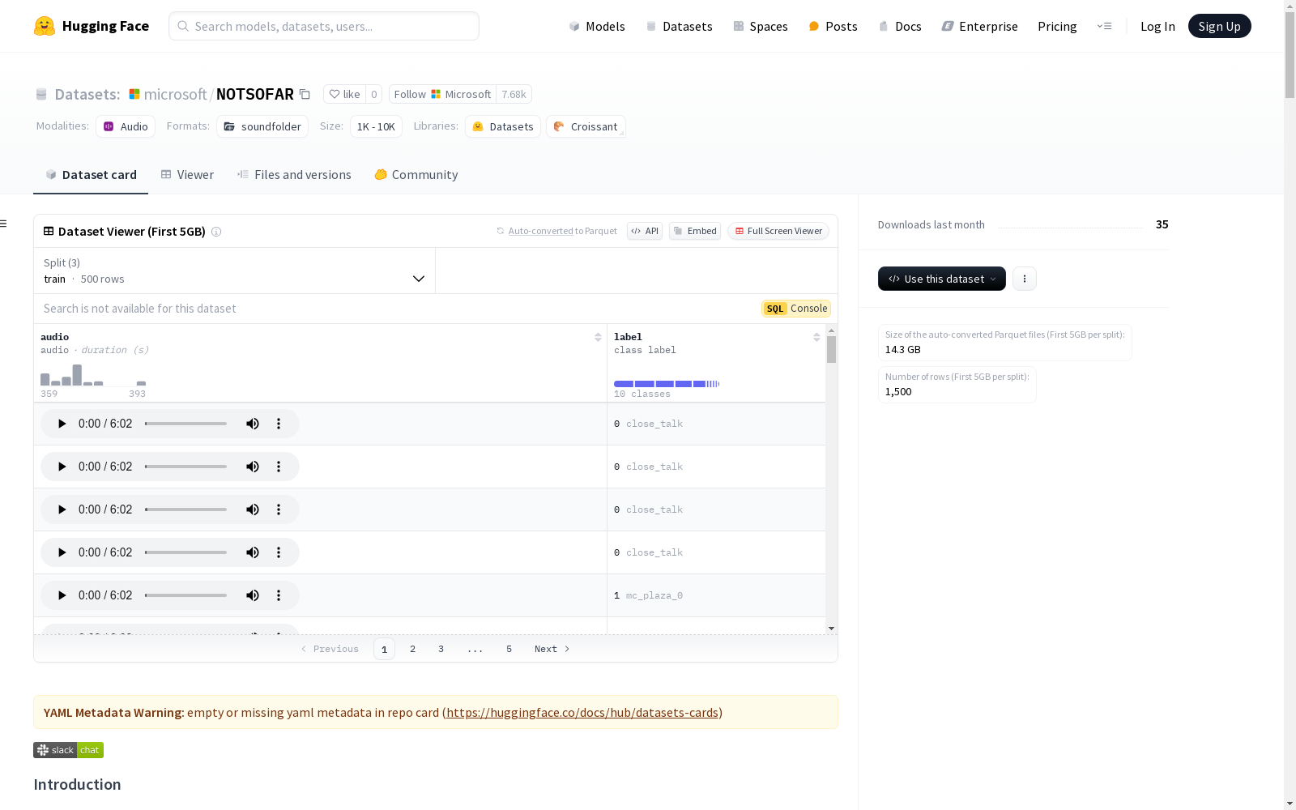Open more options for mc_plaza_0 audio player
The image size is (1296, 810).
[x=279, y=595]
